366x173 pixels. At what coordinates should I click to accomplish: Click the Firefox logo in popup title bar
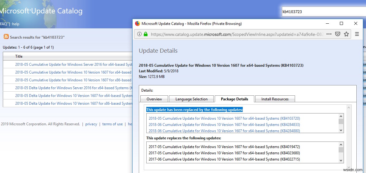[x=138, y=23]
